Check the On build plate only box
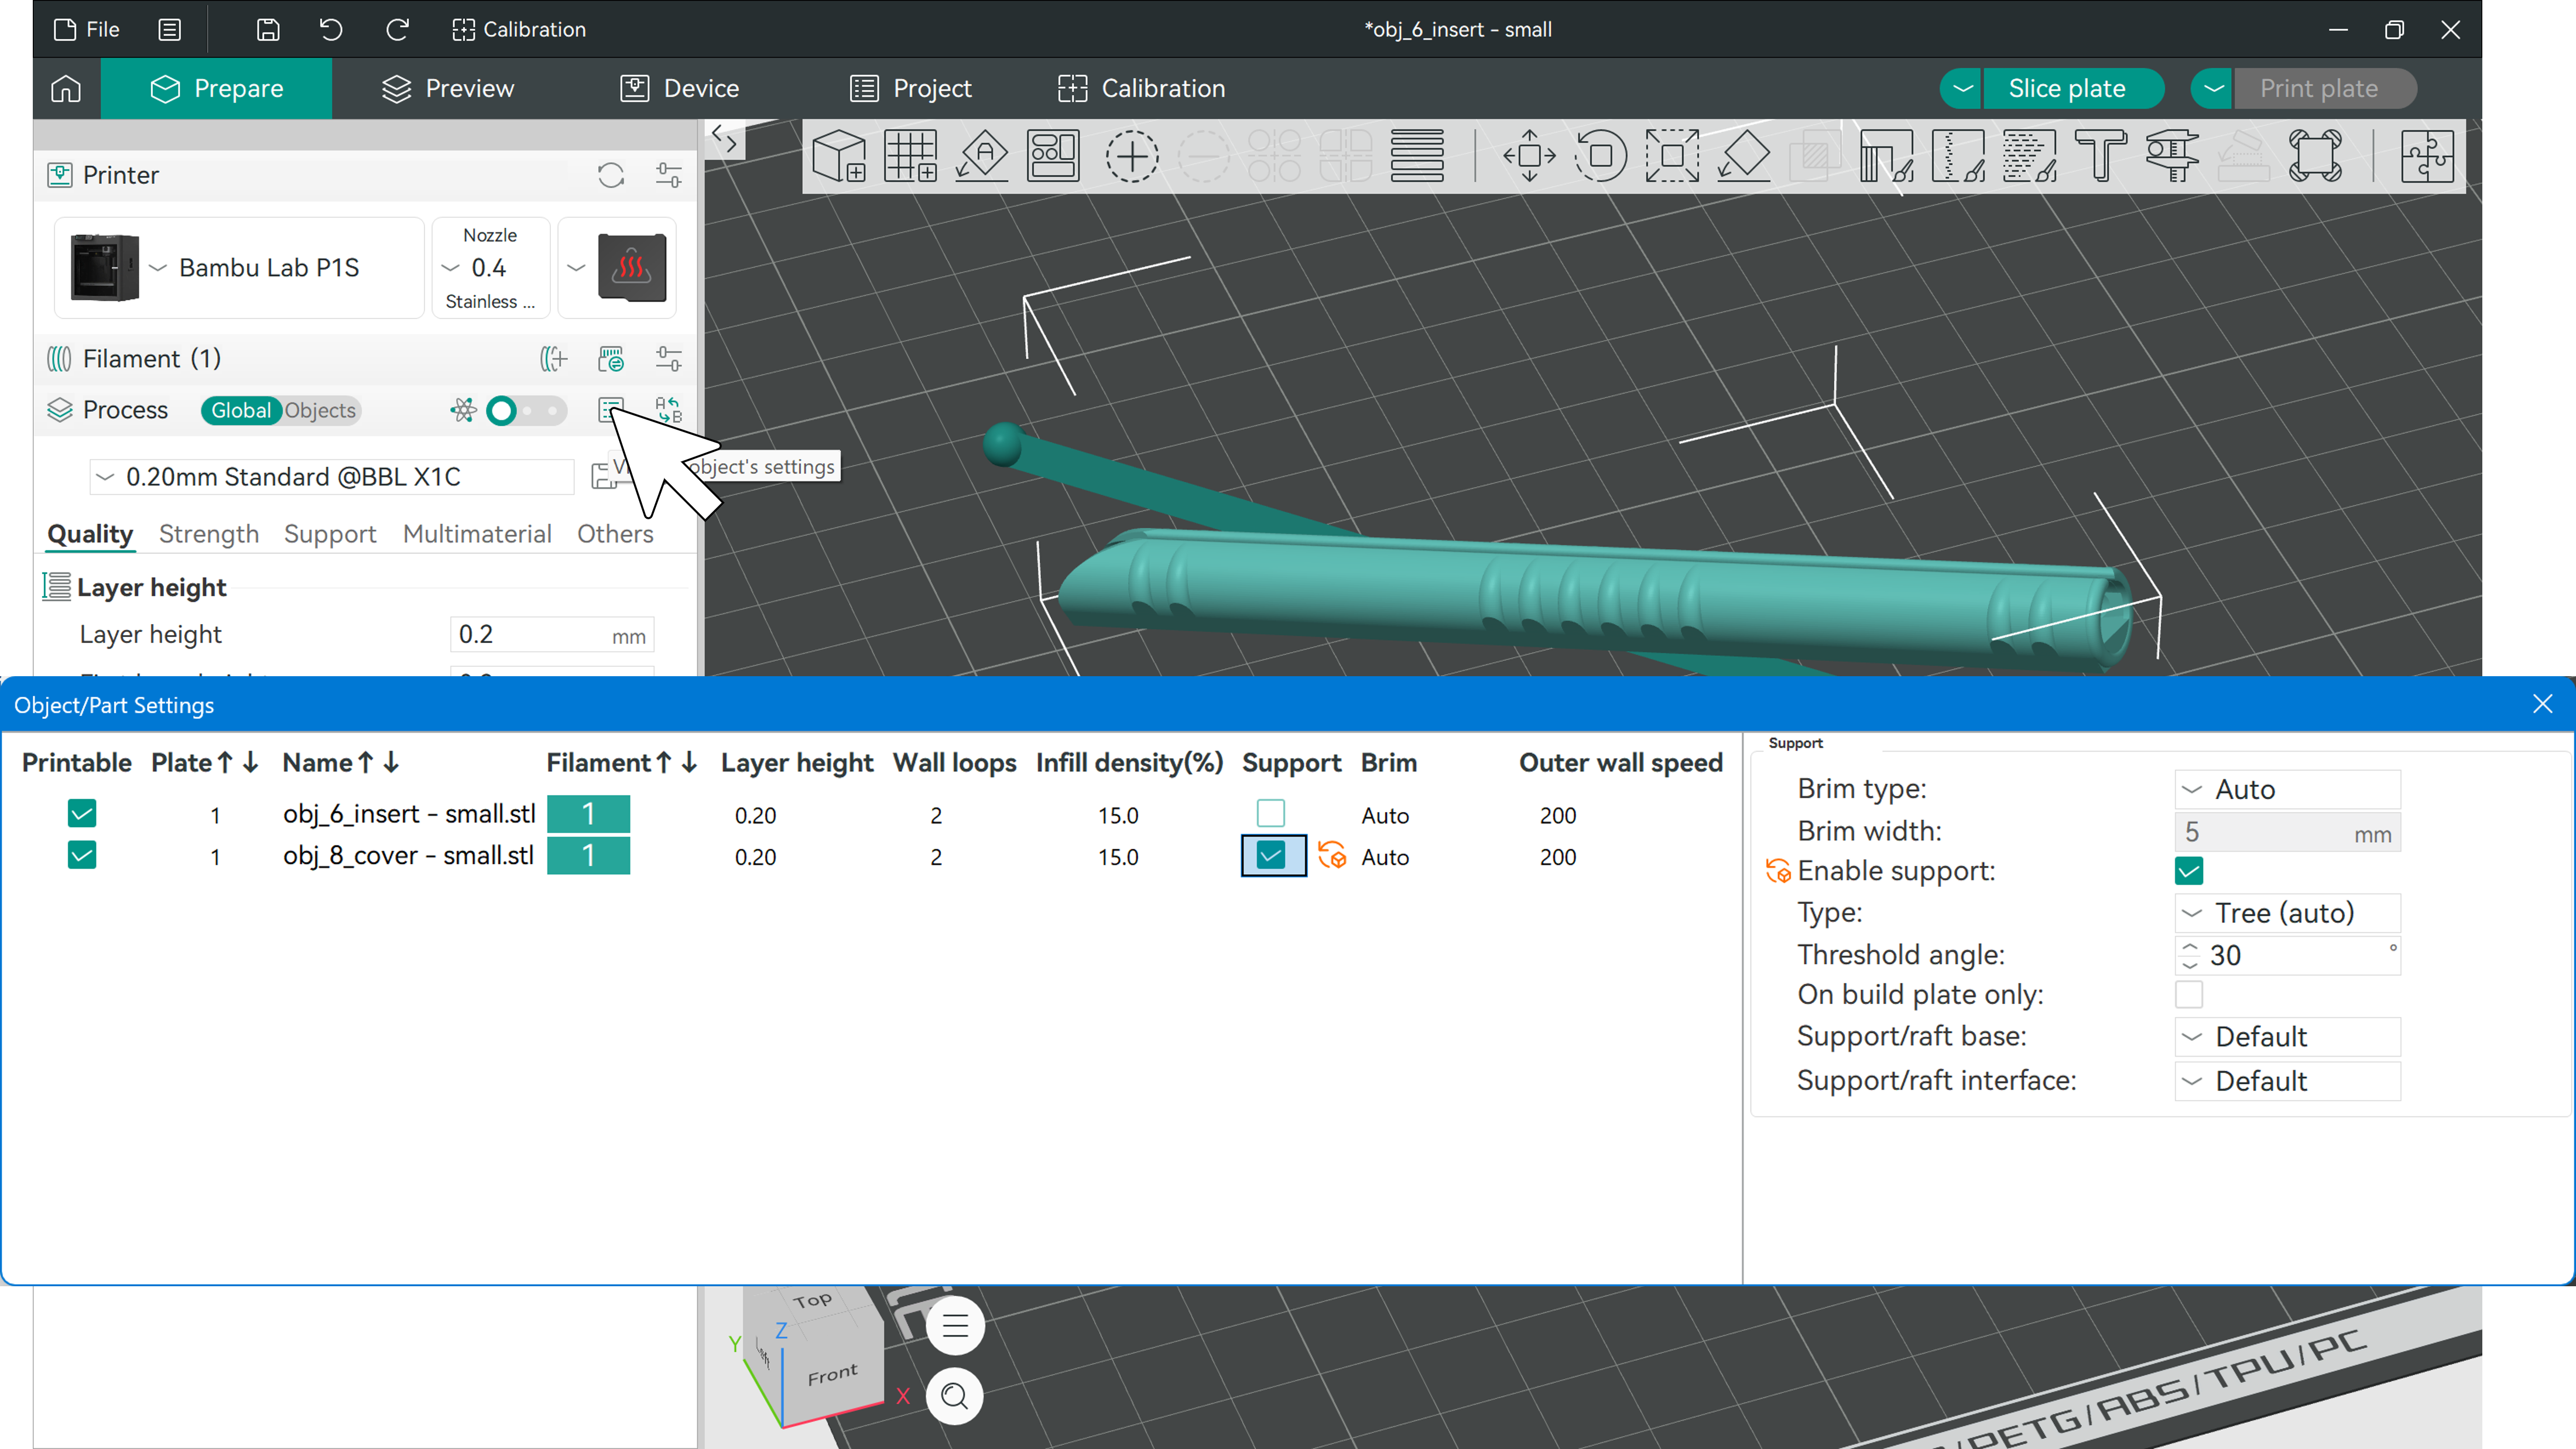This screenshot has width=2576, height=1449. [x=2188, y=995]
